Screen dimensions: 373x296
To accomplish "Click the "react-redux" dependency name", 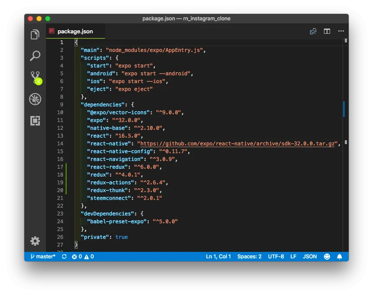I will click(x=107, y=167).
